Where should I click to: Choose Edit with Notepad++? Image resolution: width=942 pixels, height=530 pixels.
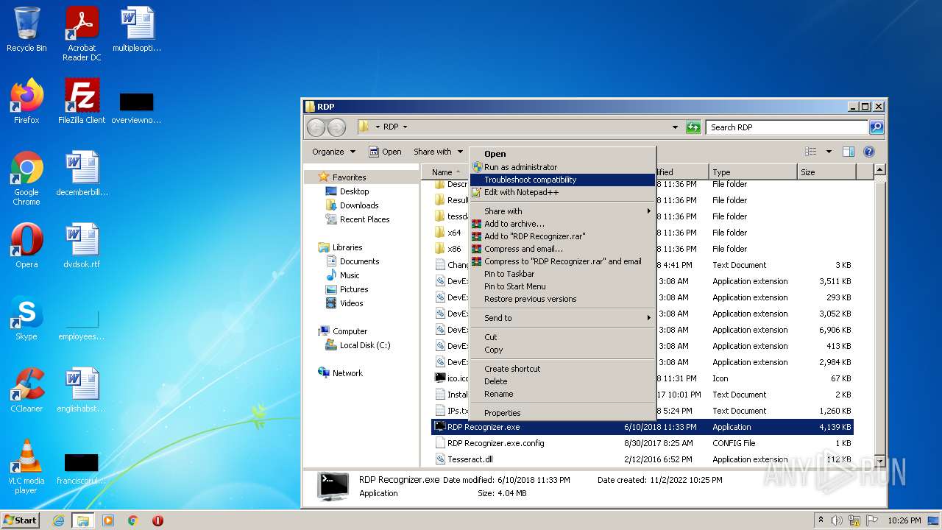562,192
